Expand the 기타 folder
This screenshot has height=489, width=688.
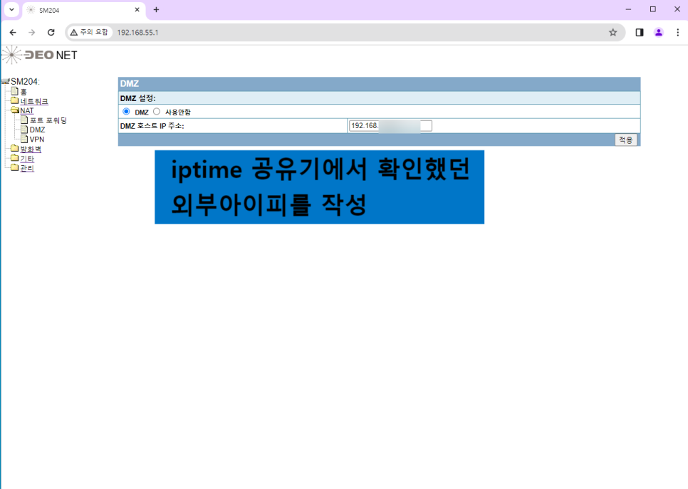coord(27,158)
